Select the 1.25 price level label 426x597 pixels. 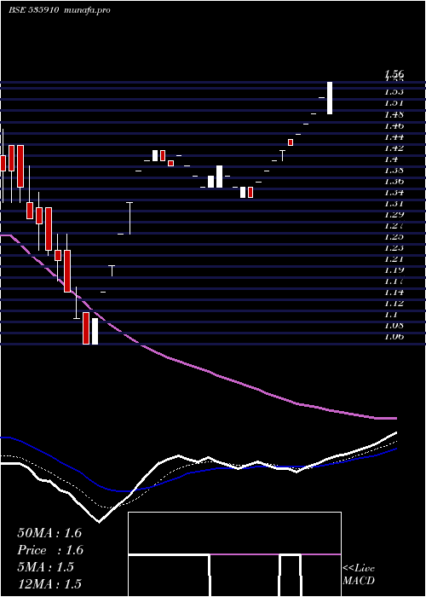(x=394, y=237)
